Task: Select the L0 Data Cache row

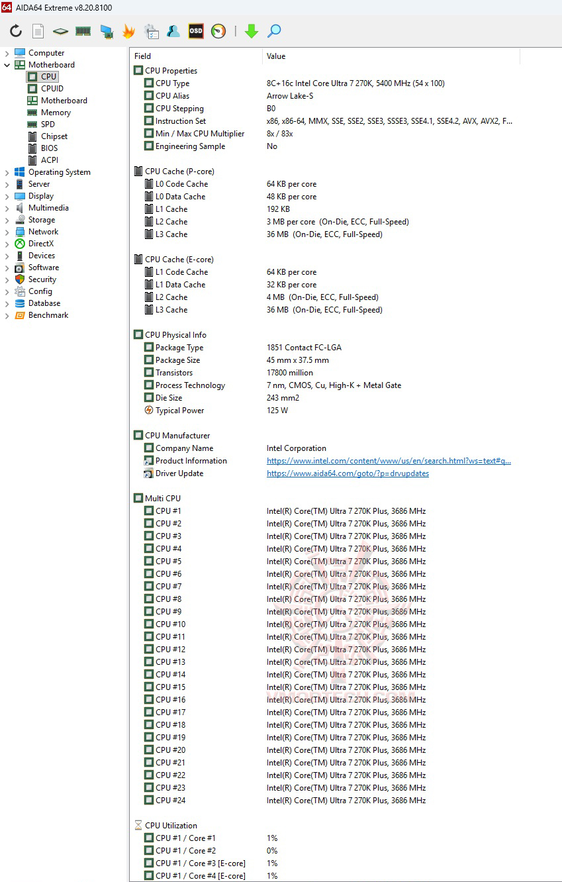Action: point(324,197)
